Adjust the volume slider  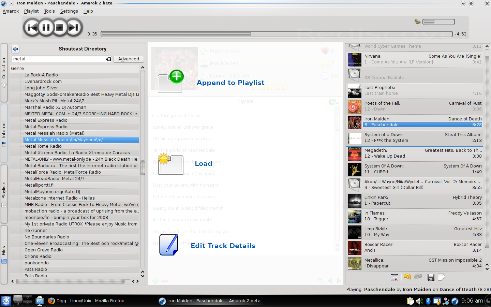[438, 22]
